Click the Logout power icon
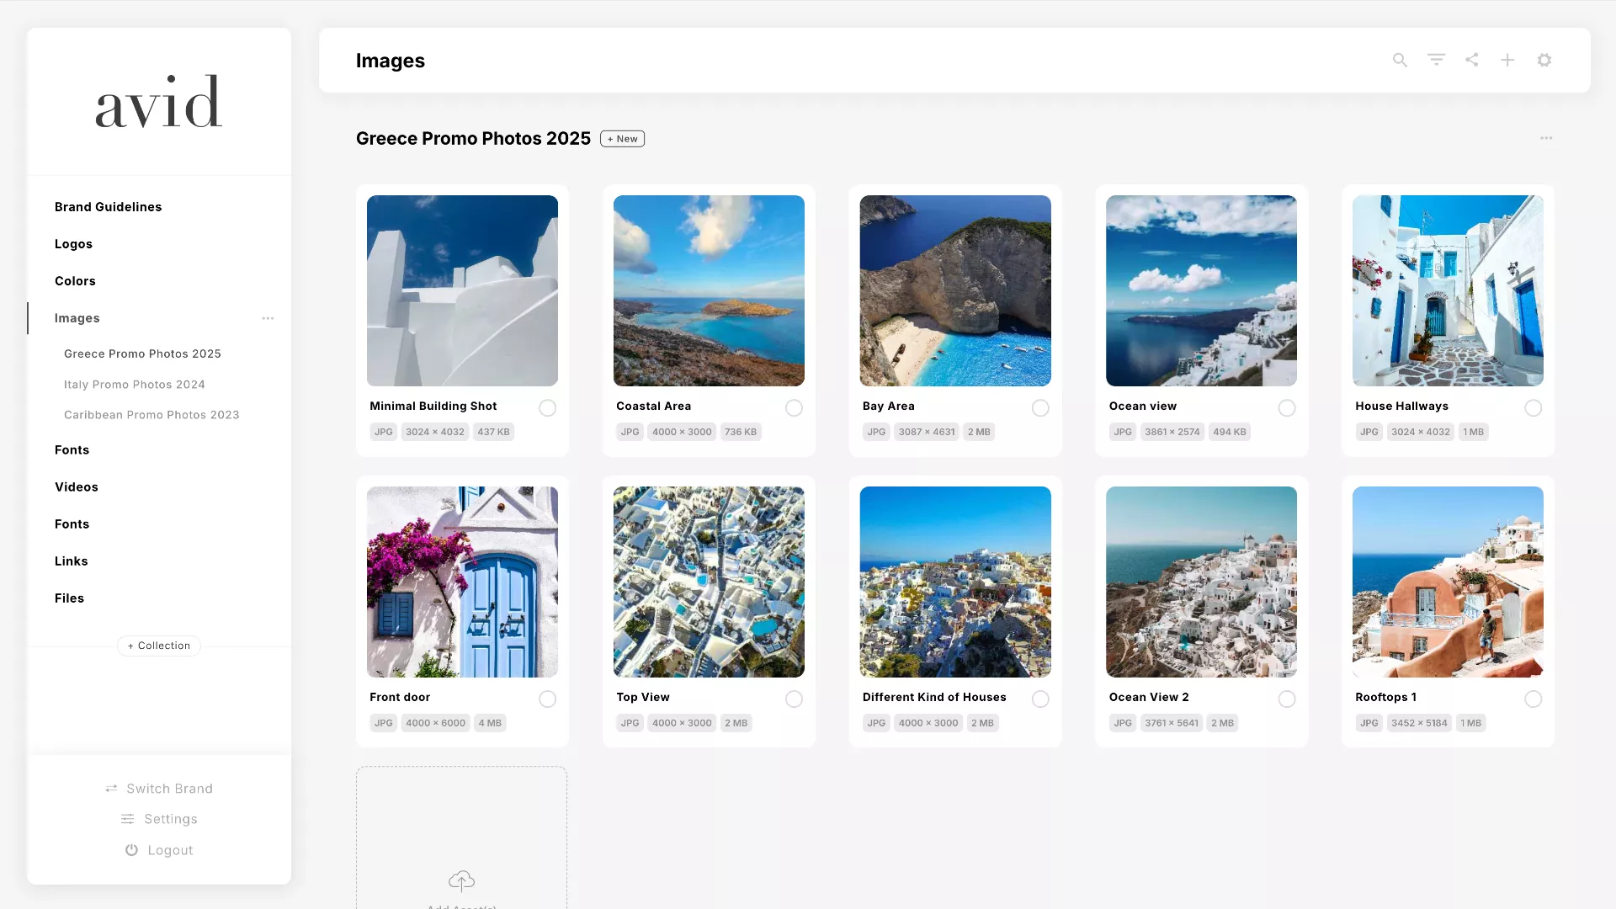1616x909 pixels. tap(131, 850)
